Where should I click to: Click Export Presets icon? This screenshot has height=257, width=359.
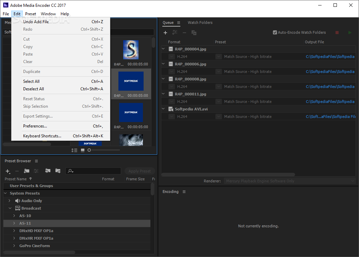58,171
